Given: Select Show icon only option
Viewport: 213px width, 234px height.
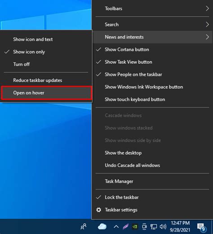Looking at the screenshot, I should [x=46, y=52].
